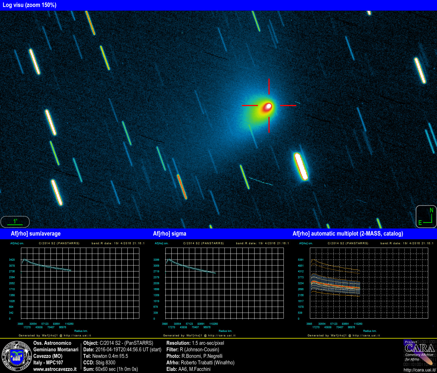Click the 'Geminiano Montanari' text
This screenshot has height=373, width=437.
(x=56, y=349)
